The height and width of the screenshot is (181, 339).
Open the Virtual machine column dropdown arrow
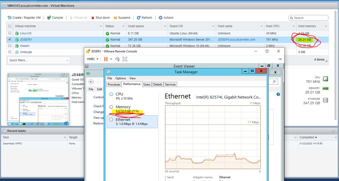[x=100, y=26]
